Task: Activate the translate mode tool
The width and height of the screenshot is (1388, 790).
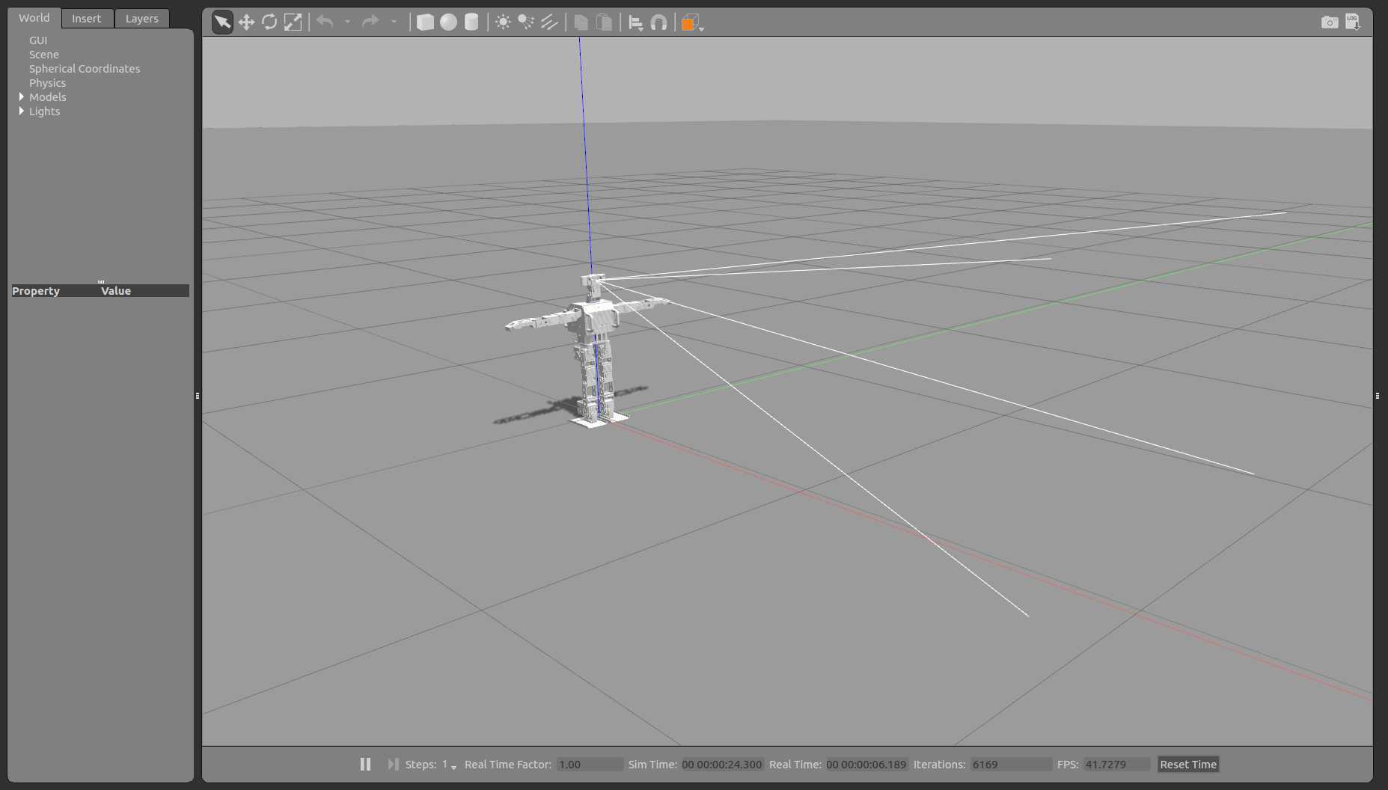Action: 246,22
